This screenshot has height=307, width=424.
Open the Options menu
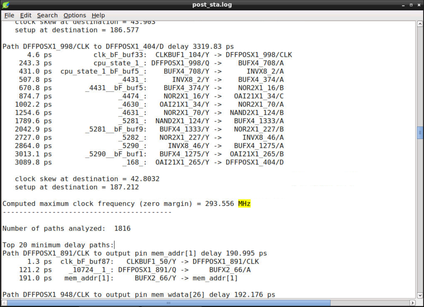click(74, 15)
